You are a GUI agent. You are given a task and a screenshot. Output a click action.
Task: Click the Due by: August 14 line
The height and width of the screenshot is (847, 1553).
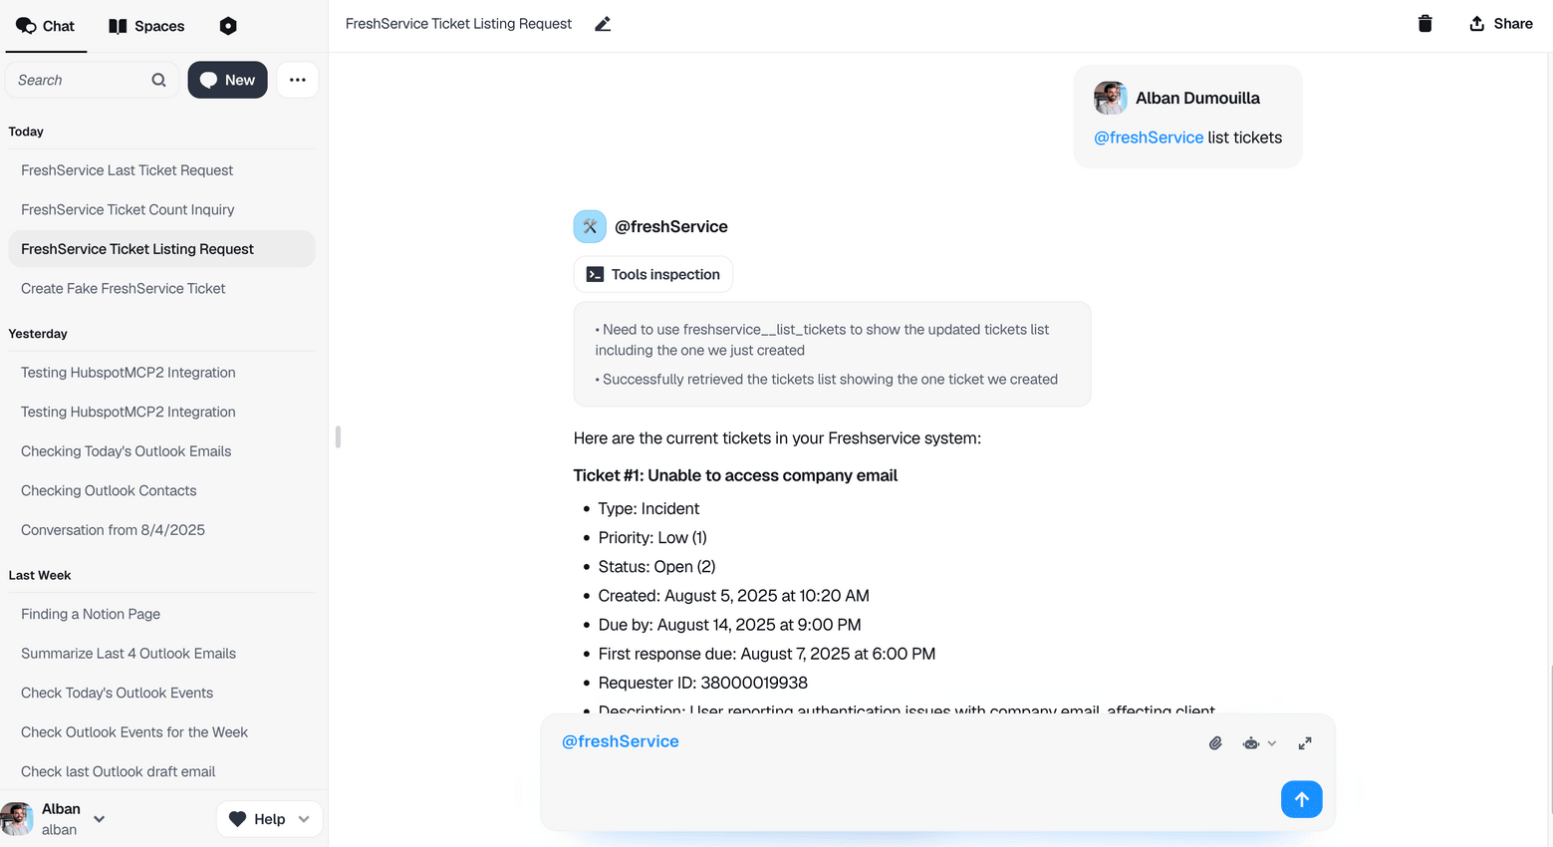coord(729,624)
